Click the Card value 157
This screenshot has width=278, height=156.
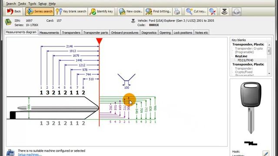point(59,21)
